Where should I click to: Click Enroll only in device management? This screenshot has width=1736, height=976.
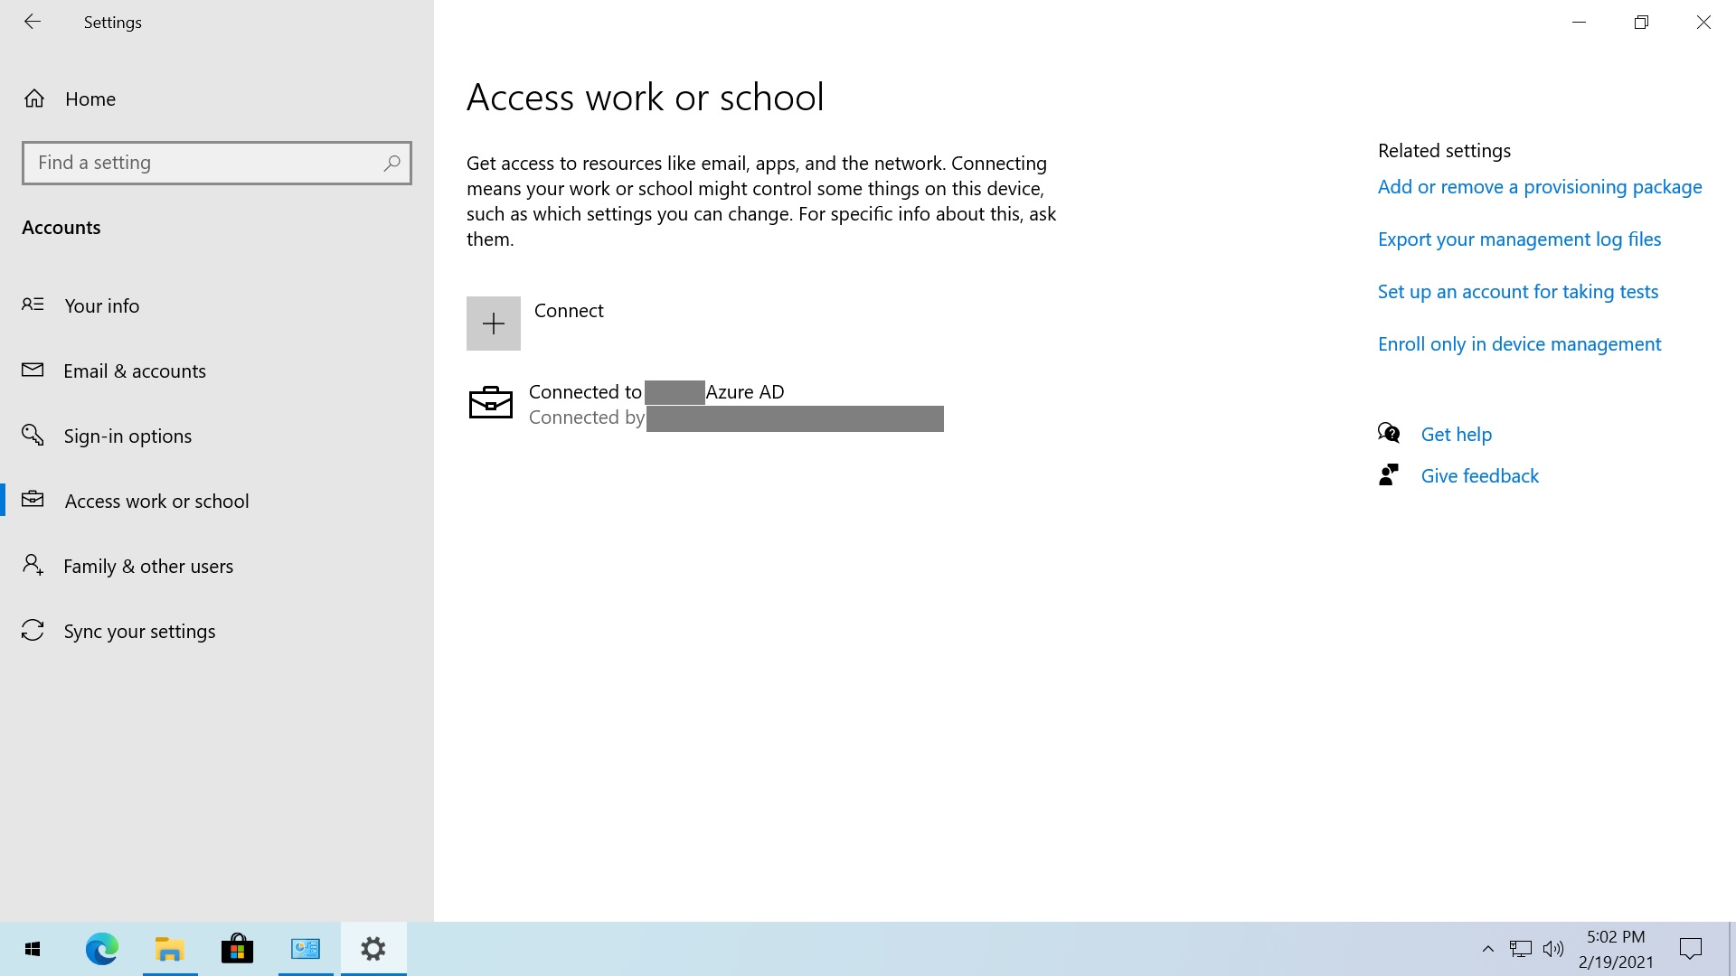tap(1519, 343)
